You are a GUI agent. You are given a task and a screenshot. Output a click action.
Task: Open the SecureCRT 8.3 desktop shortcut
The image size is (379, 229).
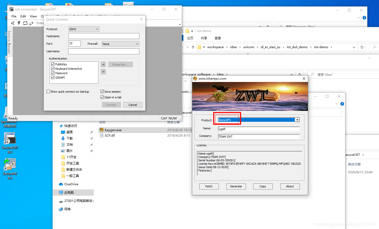pos(10,143)
